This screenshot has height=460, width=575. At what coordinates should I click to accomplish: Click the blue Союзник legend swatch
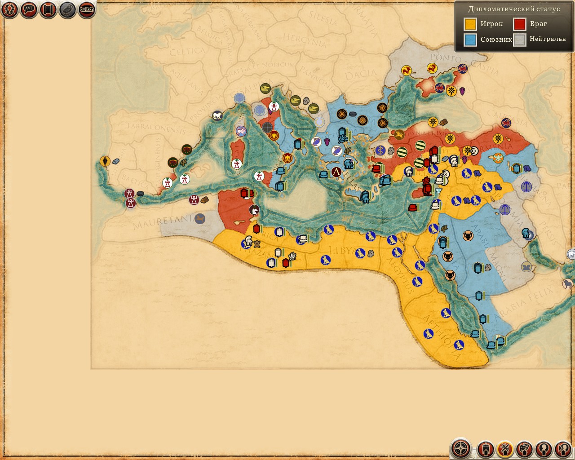coord(470,40)
